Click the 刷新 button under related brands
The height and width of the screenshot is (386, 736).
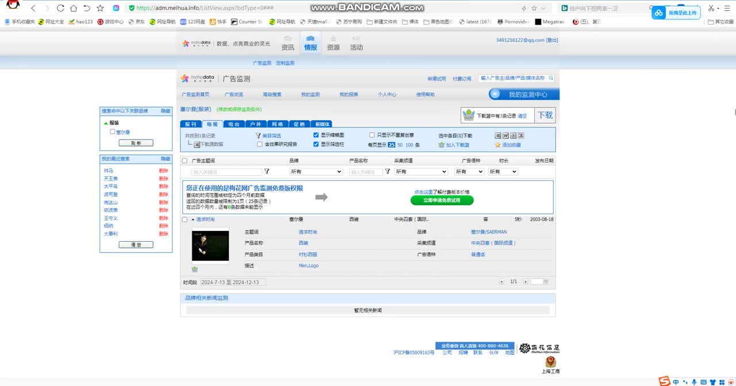[136, 143]
